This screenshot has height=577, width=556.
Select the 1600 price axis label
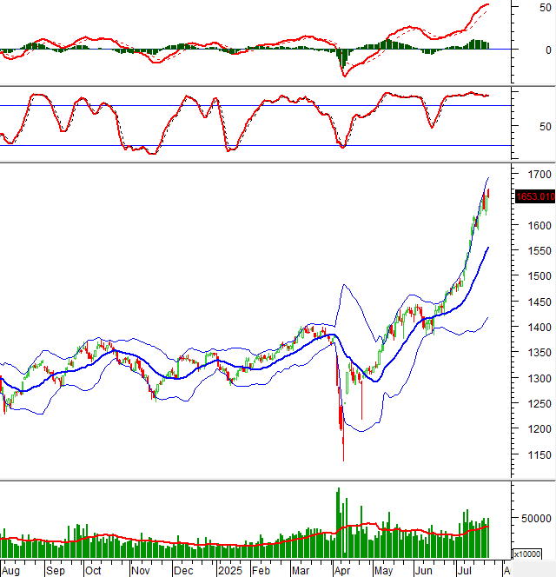(539, 226)
